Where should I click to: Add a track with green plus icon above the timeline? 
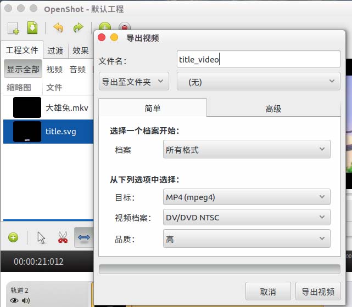(13, 237)
